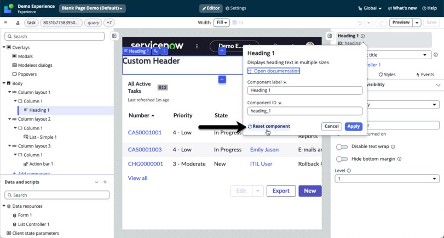The image size is (444, 238).
Task: Collapse the Overlays tree node
Action: point(4,47)
